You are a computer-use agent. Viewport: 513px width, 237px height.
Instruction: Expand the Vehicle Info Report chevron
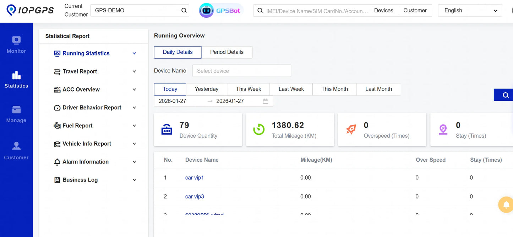(134, 144)
